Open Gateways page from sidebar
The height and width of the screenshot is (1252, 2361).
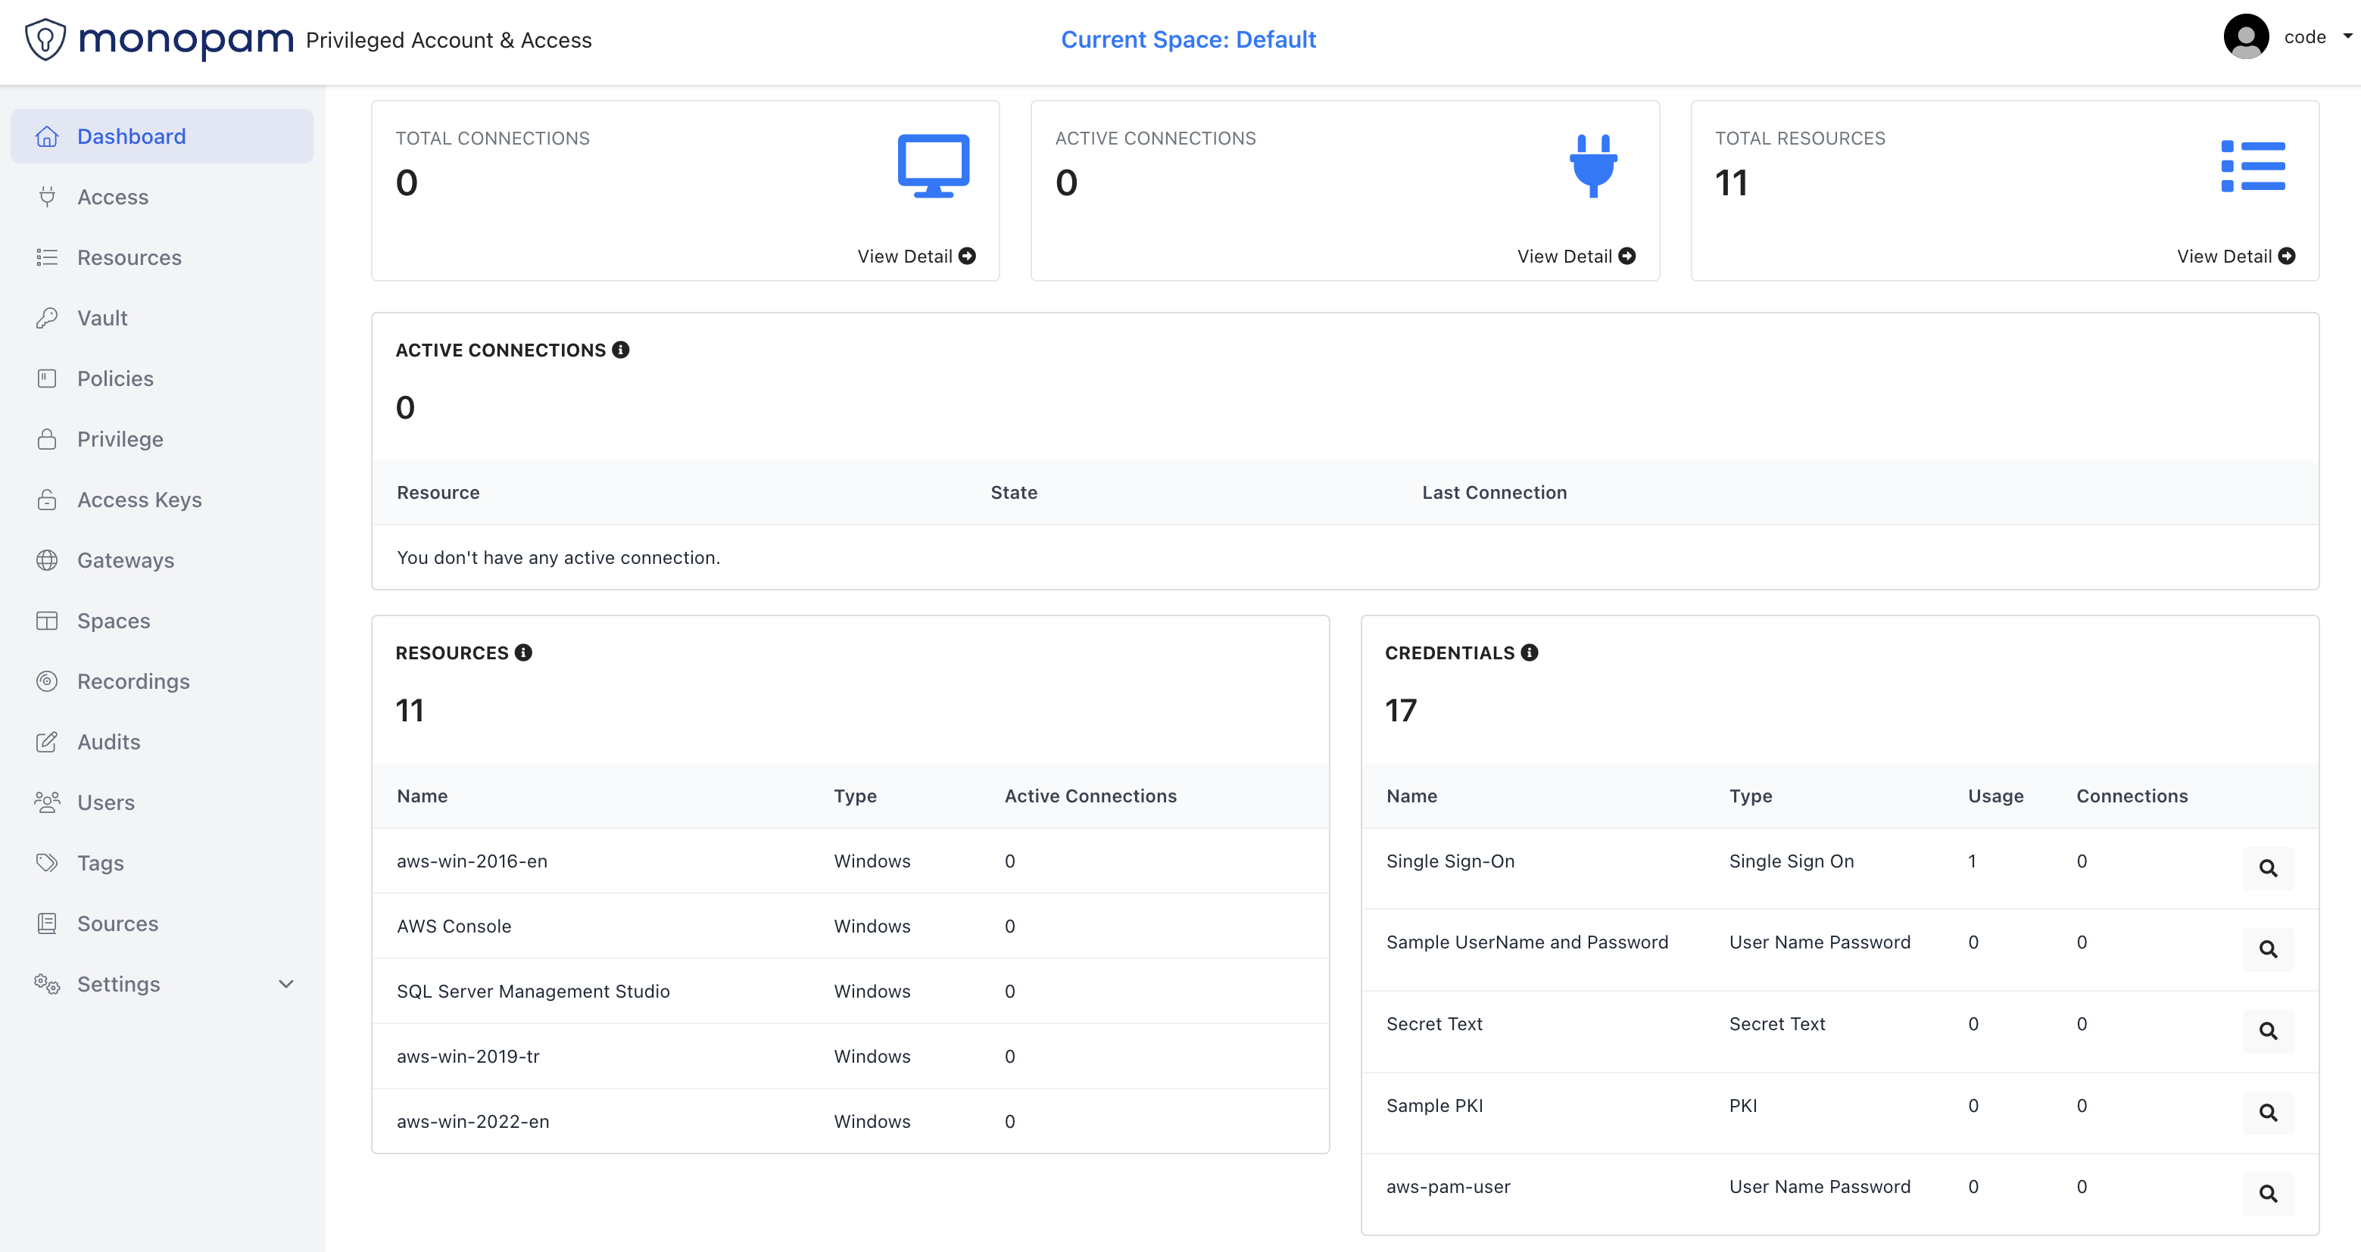126,560
